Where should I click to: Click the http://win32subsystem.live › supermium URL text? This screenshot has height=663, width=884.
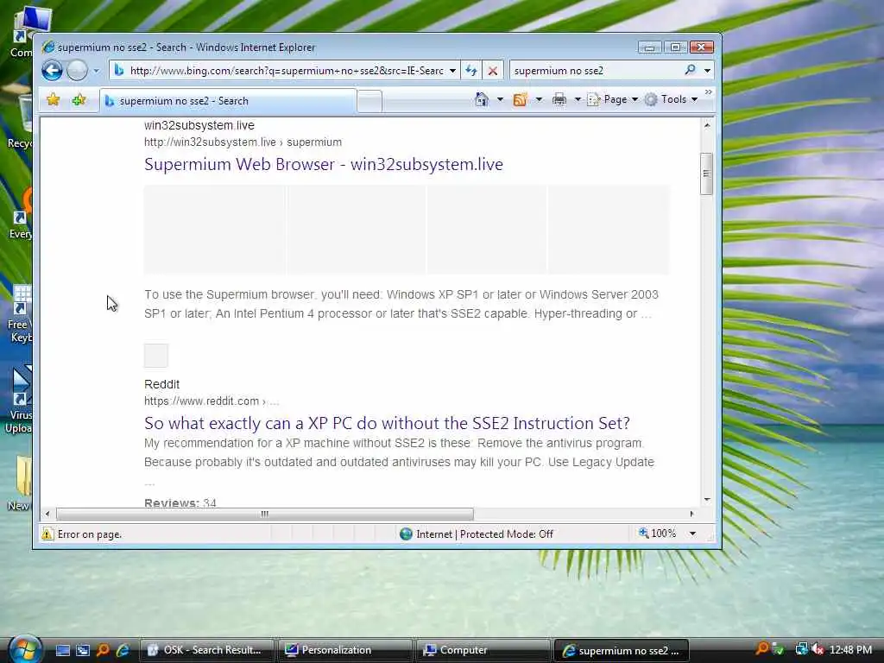243,142
